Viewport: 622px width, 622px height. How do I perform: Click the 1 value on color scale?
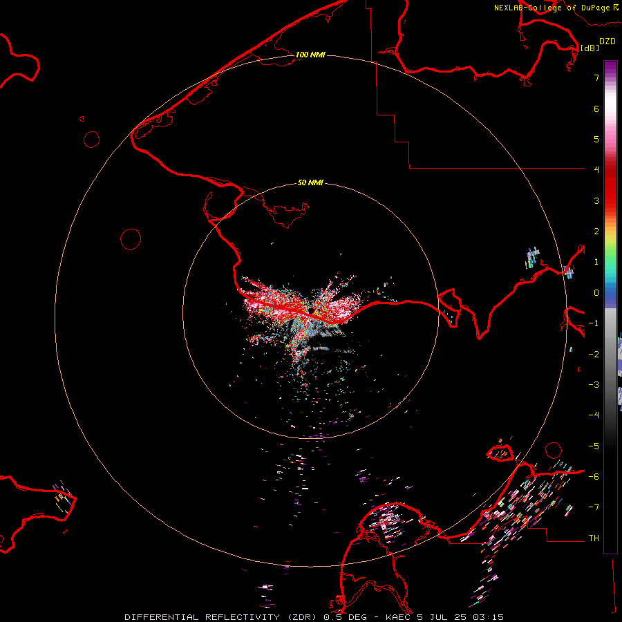pyautogui.click(x=596, y=262)
